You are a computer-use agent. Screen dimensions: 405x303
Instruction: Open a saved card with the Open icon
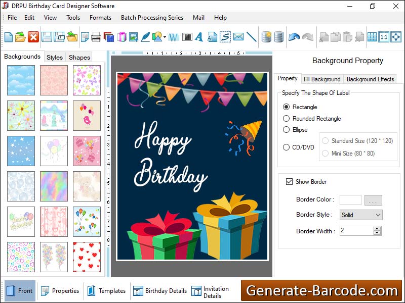click(x=19, y=36)
